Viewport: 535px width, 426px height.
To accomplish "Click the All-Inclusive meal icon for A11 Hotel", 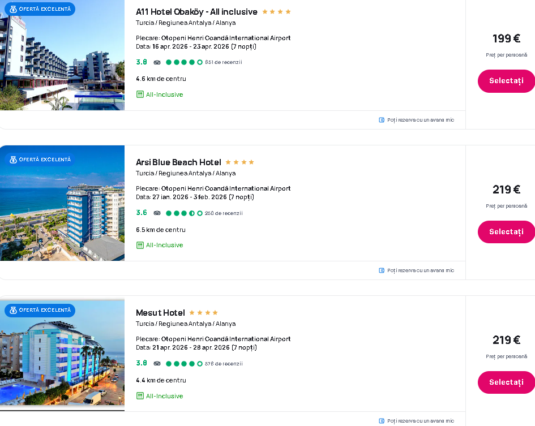I will 140,94.
